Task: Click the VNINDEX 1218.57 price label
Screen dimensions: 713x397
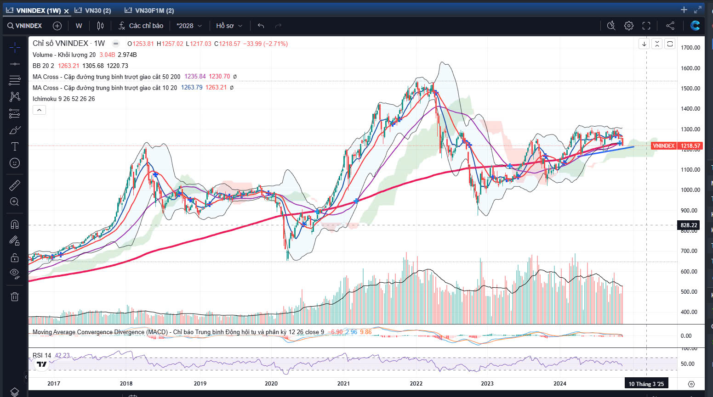Action: click(676, 146)
